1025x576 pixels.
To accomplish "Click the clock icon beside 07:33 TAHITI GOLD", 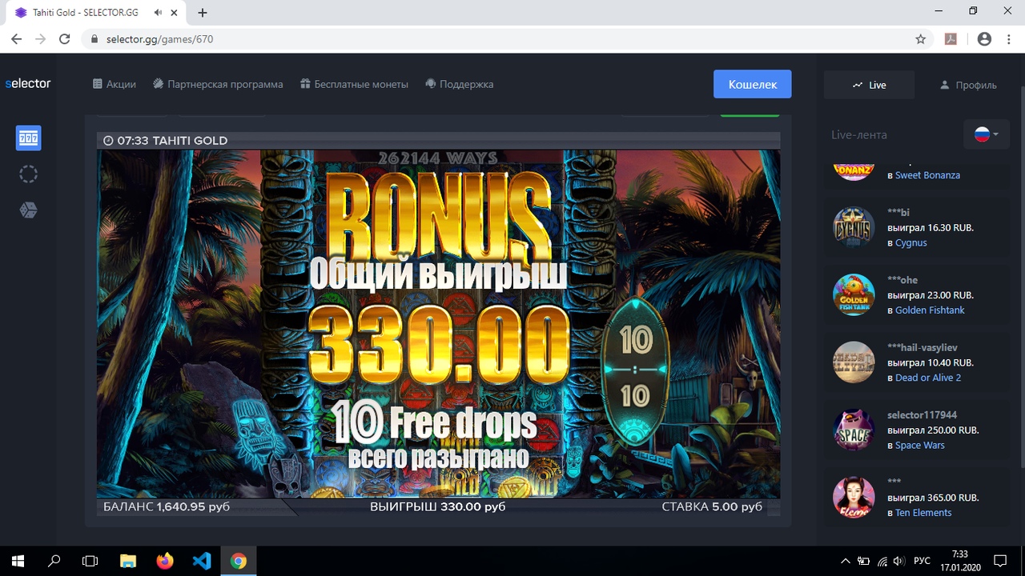I will coord(109,141).
